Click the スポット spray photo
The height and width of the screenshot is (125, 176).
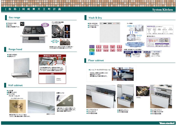coord(139,28)
